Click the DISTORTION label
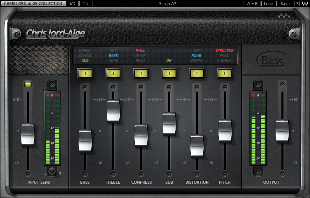This screenshot has width=310, height=198. pyautogui.click(x=197, y=182)
